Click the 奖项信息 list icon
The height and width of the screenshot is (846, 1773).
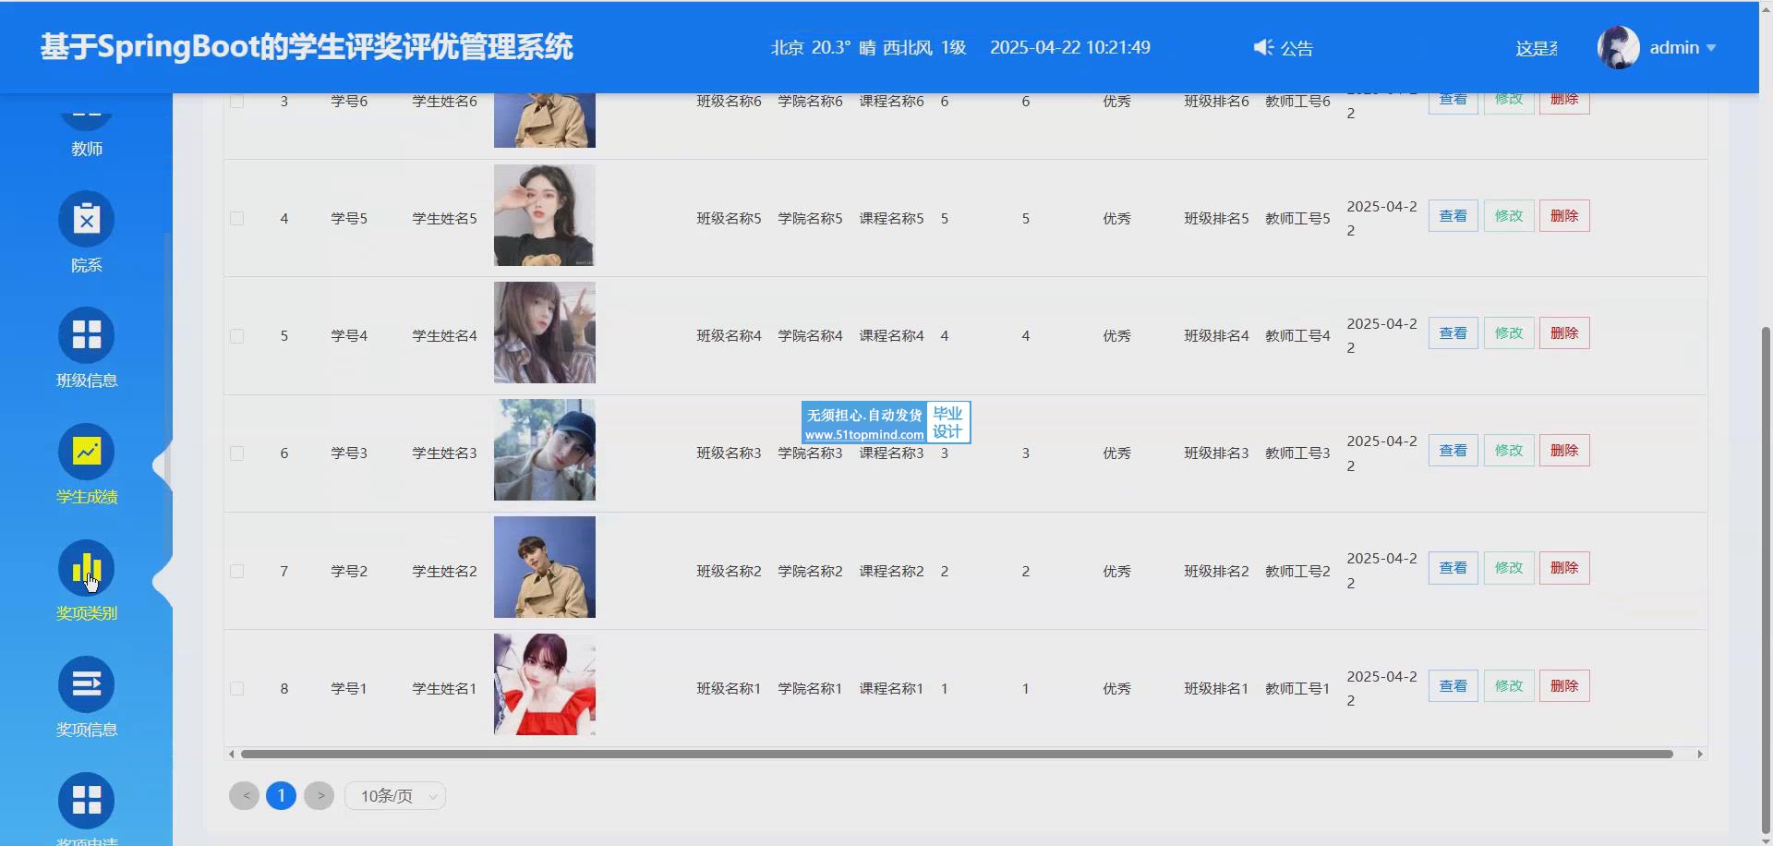tap(86, 684)
